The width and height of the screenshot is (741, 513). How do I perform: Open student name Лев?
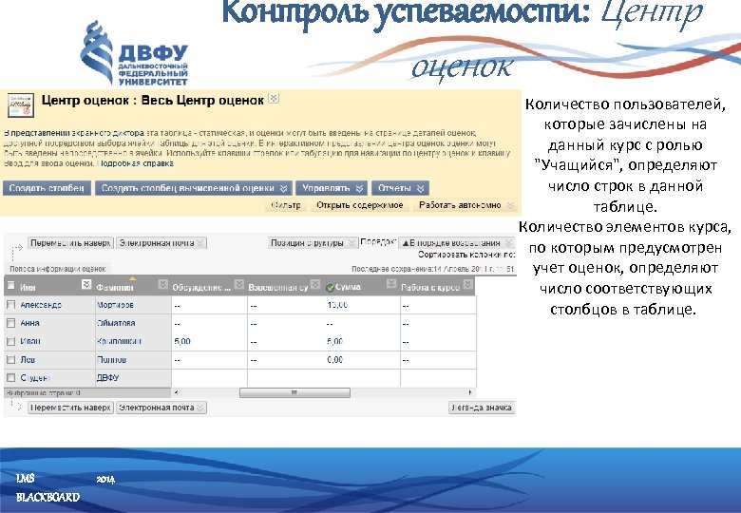pos(28,359)
